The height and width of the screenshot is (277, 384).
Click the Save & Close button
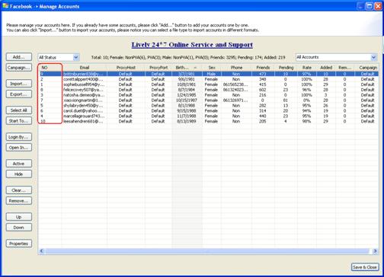(365, 267)
